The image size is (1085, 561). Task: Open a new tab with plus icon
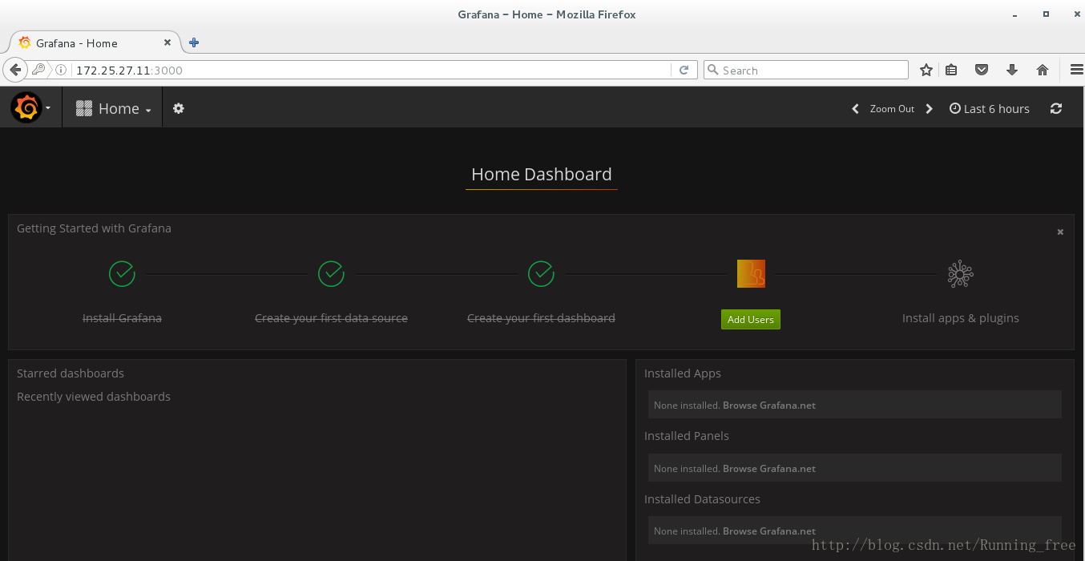pos(194,42)
